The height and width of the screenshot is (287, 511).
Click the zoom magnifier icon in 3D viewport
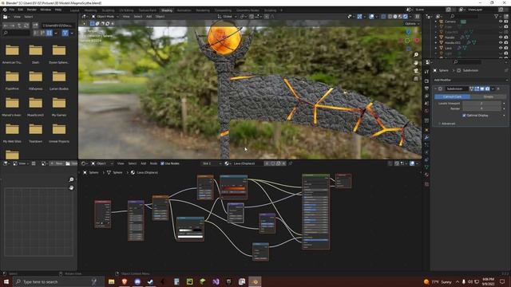pos(416,55)
